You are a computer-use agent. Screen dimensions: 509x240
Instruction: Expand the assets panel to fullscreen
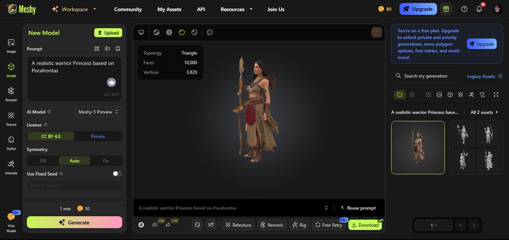[496, 94]
